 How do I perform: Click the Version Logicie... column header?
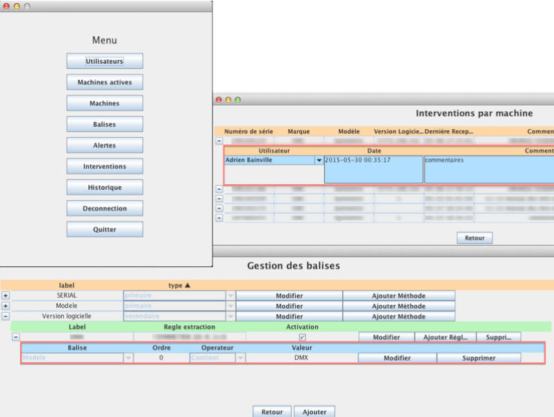pos(398,131)
